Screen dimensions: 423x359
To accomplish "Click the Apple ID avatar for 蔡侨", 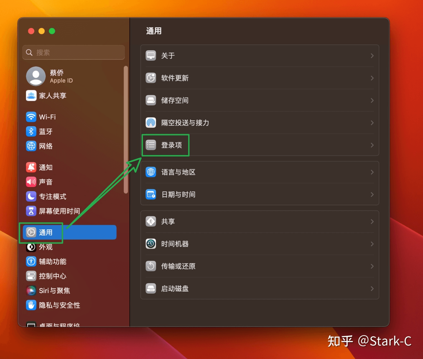I will click(x=36, y=76).
